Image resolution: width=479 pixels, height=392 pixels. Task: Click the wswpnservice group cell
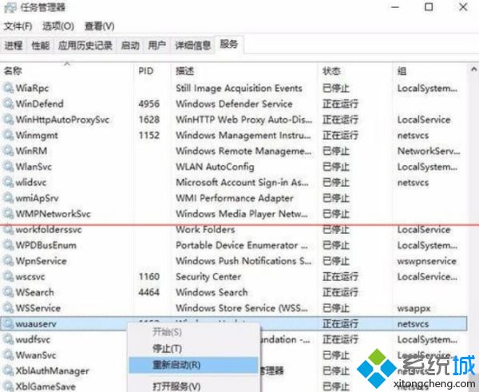coord(426,261)
